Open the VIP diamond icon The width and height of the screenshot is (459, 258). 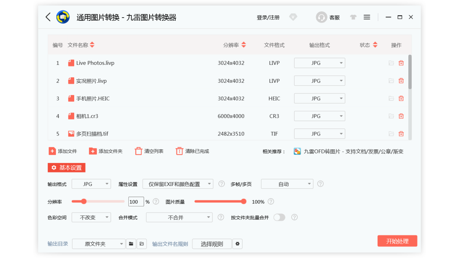coord(293,17)
